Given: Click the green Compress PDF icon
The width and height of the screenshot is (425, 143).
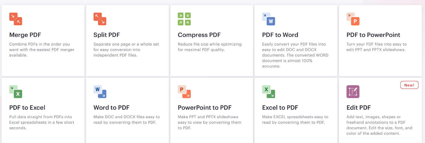Looking at the screenshot, I should point(184,19).
